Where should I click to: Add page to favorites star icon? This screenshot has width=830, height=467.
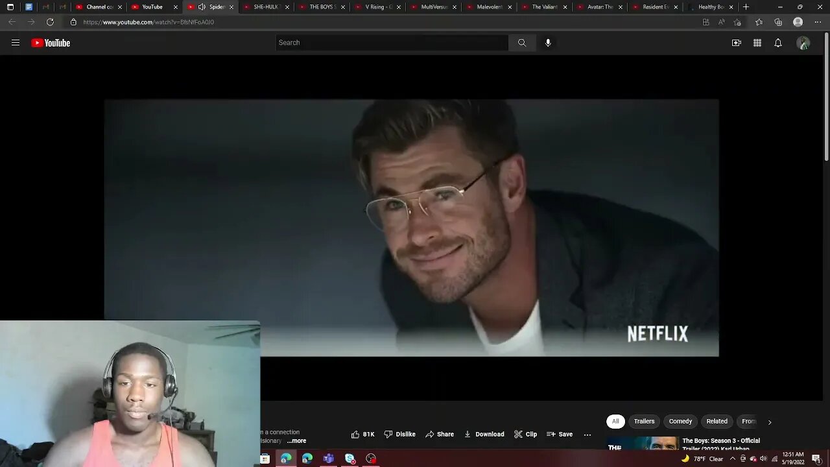click(737, 22)
